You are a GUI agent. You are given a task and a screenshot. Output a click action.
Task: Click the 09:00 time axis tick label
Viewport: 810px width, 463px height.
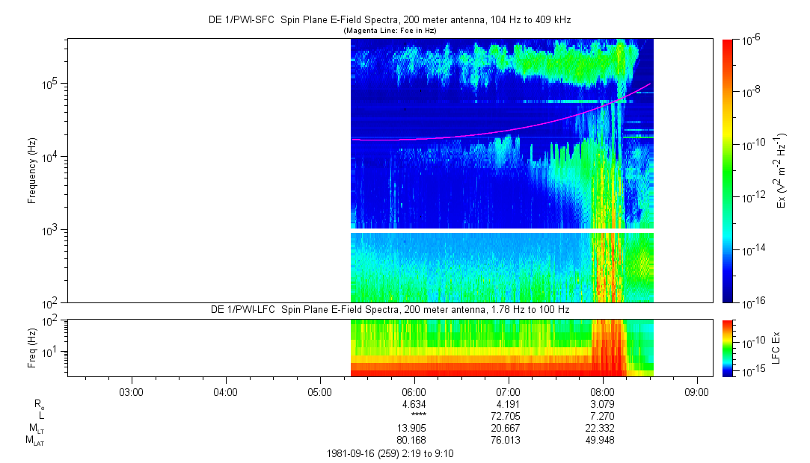point(696,391)
